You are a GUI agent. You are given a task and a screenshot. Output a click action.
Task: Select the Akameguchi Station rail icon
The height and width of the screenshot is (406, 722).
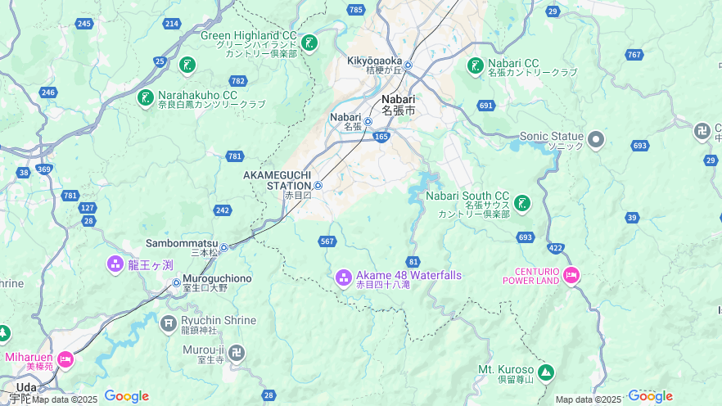[x=318, y=186]
